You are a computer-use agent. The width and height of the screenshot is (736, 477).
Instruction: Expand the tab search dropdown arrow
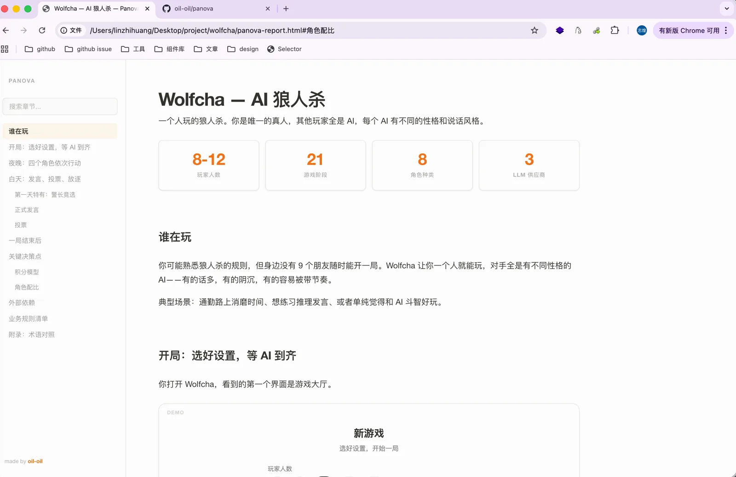[x=727, y=9]
